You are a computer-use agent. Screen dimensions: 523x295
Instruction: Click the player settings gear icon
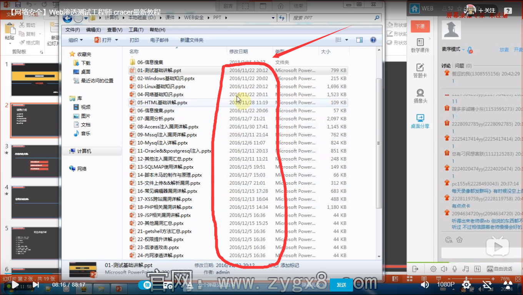pyautogui.click(x=466, y=285)
